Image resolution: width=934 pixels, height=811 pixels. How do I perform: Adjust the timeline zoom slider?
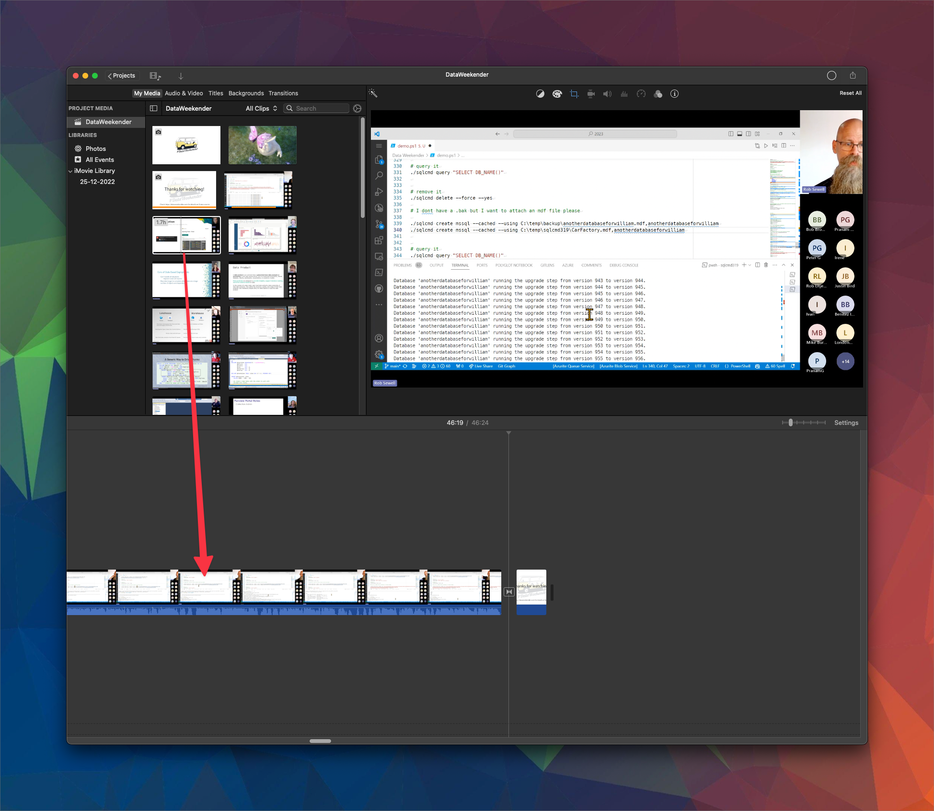(791, 423)
